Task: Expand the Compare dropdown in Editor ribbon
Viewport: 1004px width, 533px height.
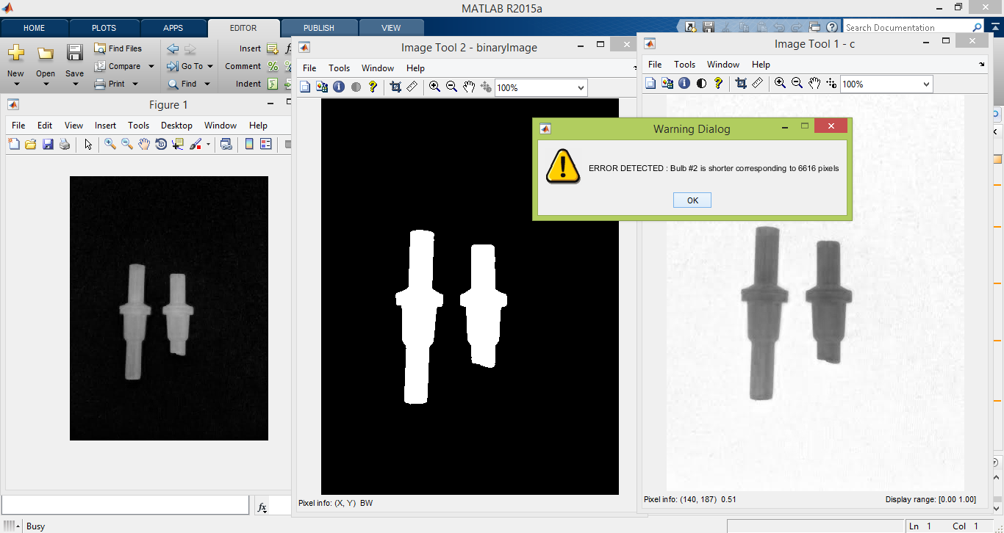Action: tap(151, 66)
